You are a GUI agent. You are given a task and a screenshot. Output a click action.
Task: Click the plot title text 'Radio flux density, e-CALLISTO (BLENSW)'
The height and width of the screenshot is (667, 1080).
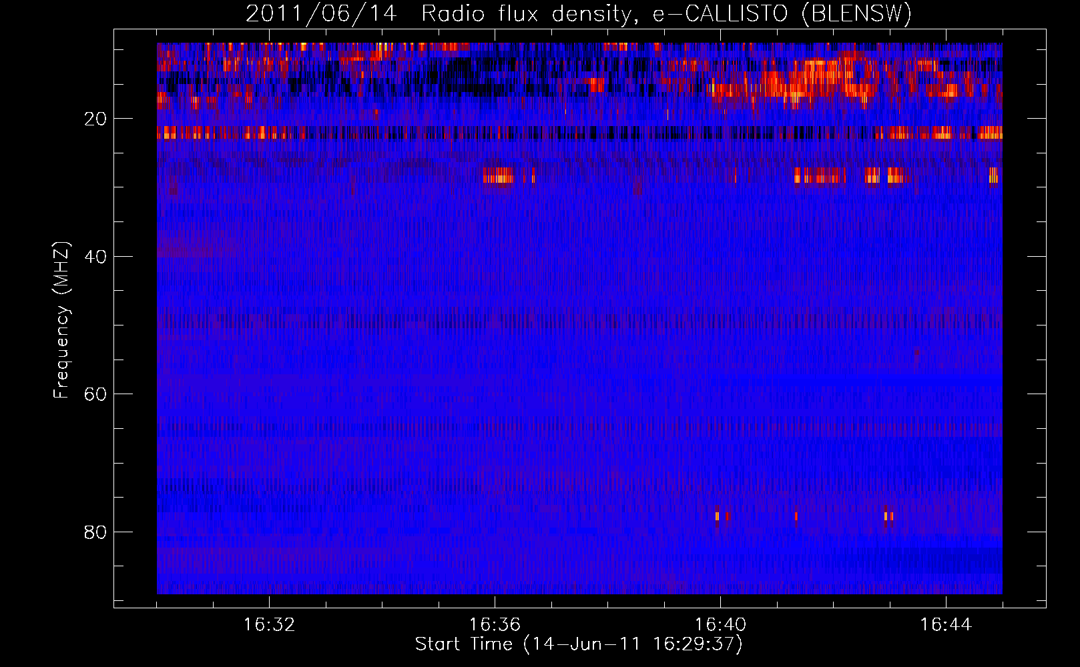coord(666,14)
